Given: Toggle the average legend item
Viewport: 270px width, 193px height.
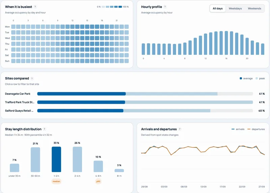Looking at the screenshot, I should point(246,78).
